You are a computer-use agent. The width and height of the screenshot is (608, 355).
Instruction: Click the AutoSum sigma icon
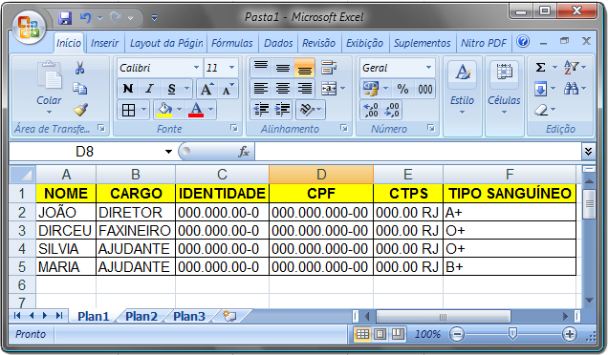coord(540,68)
